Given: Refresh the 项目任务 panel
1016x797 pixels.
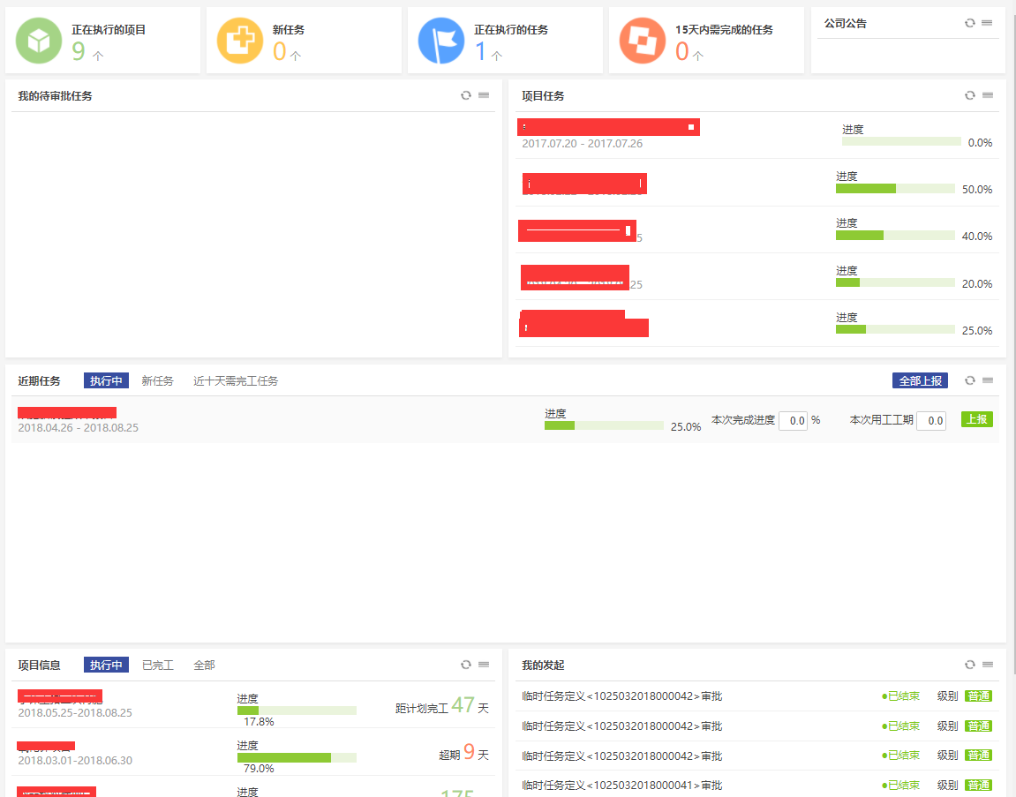Looking at the screenshot, I should click(x=970, y=95).
